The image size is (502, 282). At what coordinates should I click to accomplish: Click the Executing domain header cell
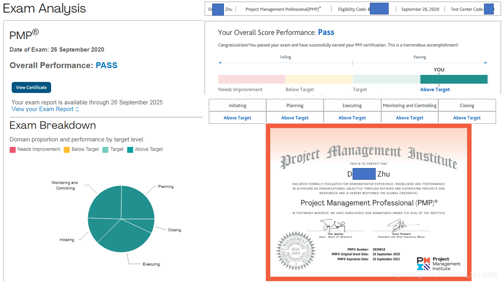(x=352, y=105)
